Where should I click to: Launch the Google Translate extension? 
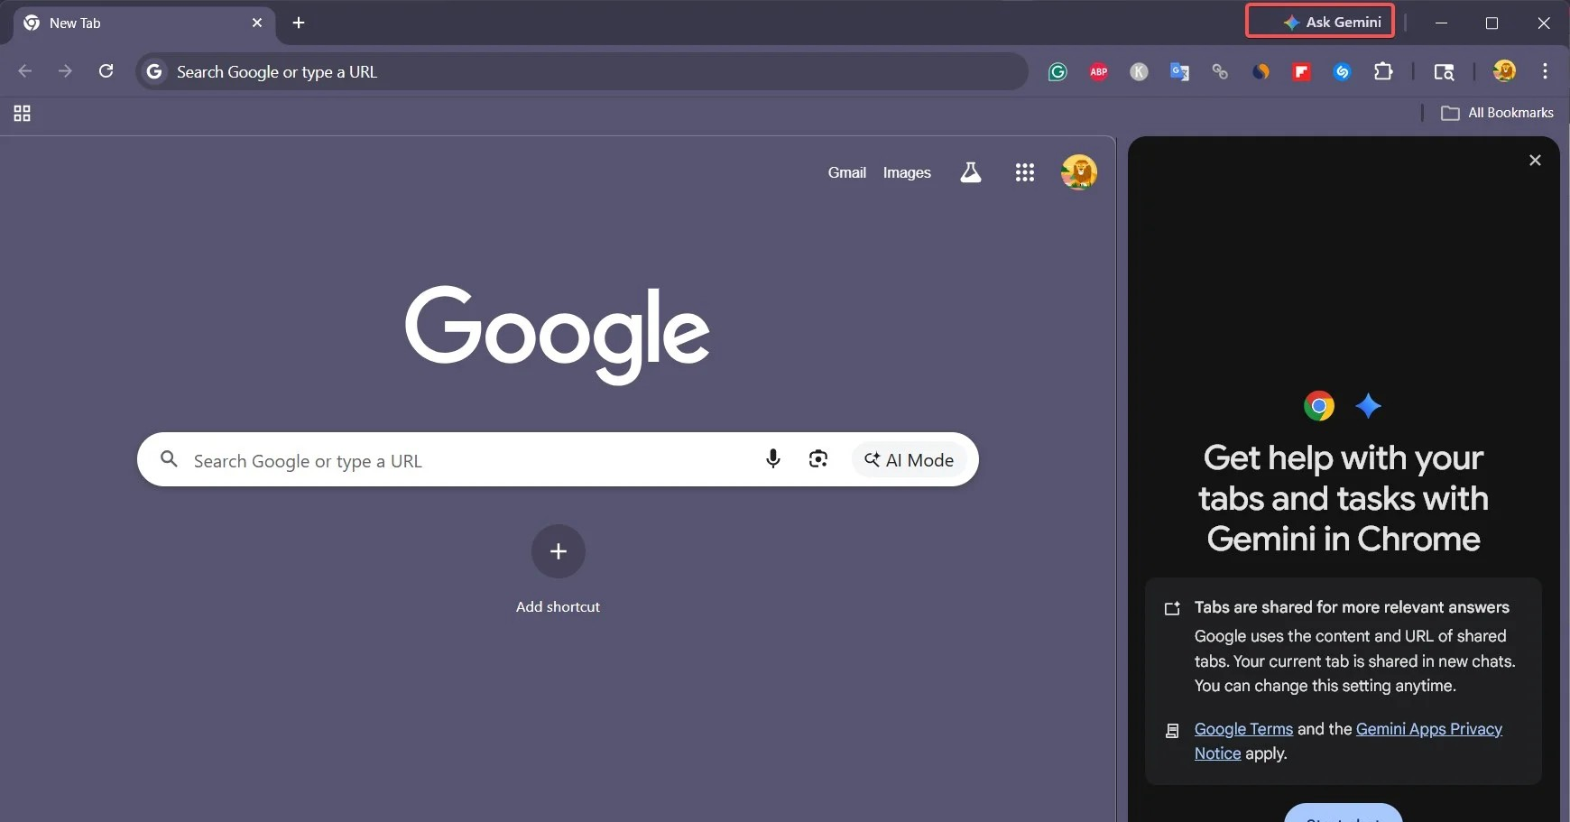point(1179,71)
